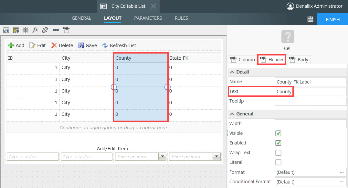This screenshot has width=348, height=188.
Task: Click the right column resize handle circle
Action: 168,87
